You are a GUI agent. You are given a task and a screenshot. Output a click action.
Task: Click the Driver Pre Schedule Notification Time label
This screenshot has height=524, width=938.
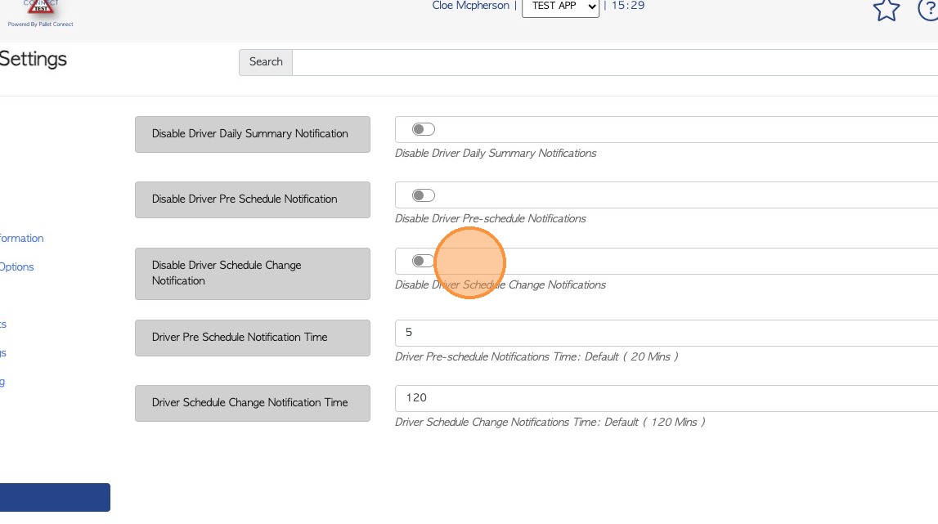pos(252,338)
